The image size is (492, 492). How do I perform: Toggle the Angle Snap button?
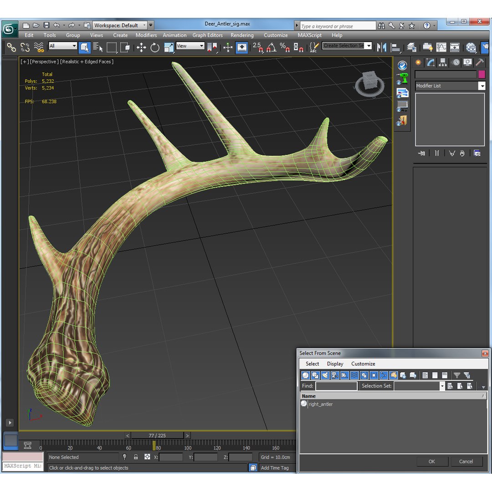(272, 47)
